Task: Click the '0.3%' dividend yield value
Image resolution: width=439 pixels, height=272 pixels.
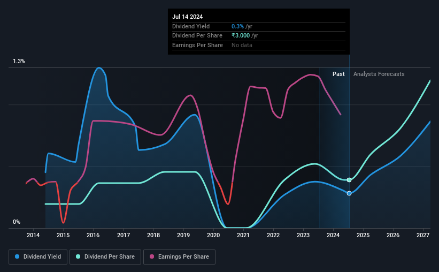Action: pyautogui.click(x=237, y=26)
